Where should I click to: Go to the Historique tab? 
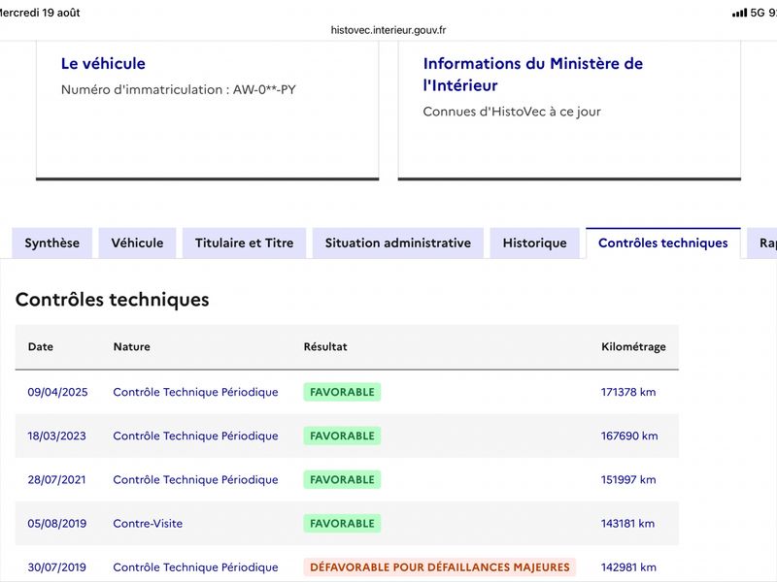[x=535, y=243]
